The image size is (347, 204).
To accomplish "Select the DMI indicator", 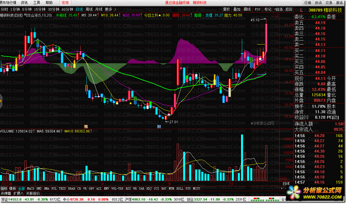I will point(39,188).
